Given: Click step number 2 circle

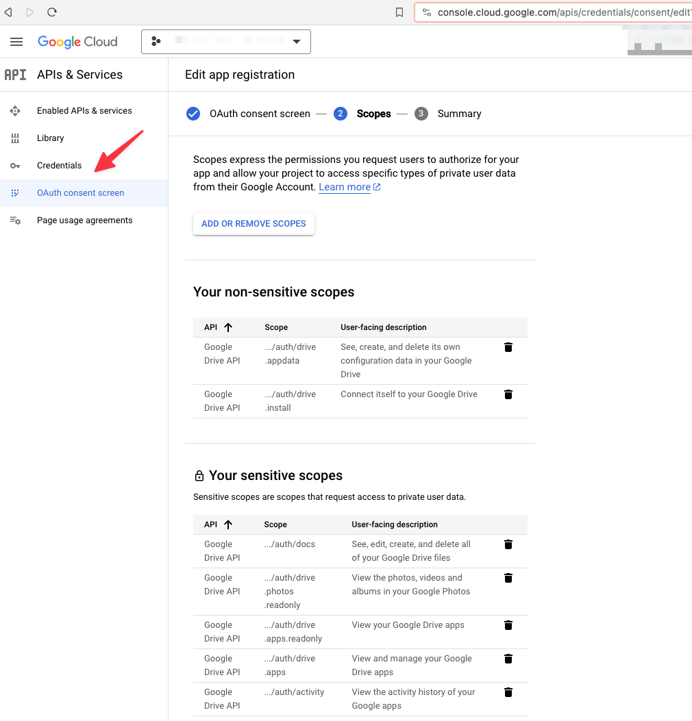Looking at the screenshot, I should pos(341,114).
